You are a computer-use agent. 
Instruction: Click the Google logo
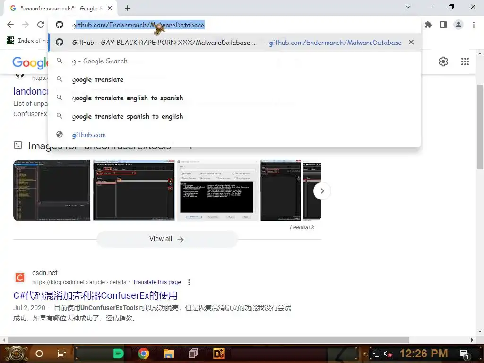click(30, 63)
